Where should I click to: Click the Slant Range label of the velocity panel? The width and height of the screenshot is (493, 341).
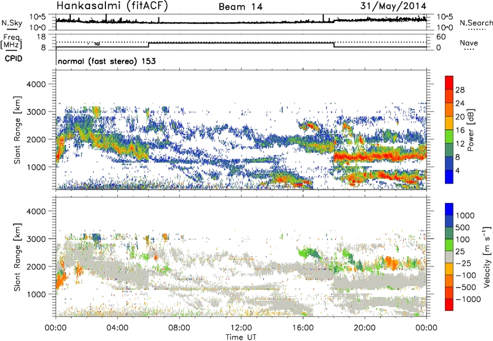17,257
